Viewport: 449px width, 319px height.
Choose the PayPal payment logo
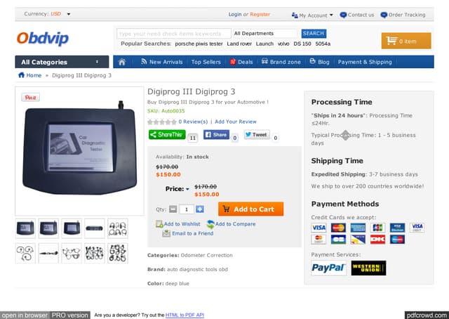[328, 268]
